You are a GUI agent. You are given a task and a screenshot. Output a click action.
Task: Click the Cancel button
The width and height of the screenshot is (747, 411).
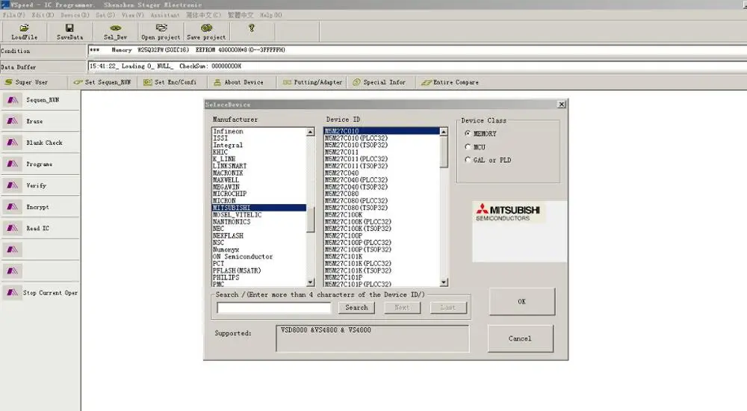click(520, 339)
